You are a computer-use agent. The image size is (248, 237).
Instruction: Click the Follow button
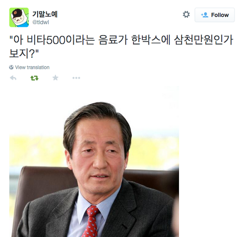pyautogui.click(x=215, y=15)
